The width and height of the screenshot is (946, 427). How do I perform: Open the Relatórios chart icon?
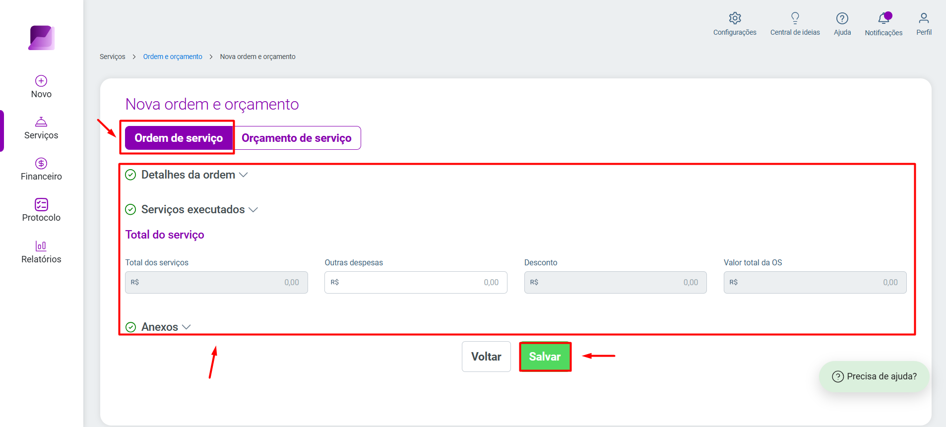pyautogui.click(x=41, y=246)
